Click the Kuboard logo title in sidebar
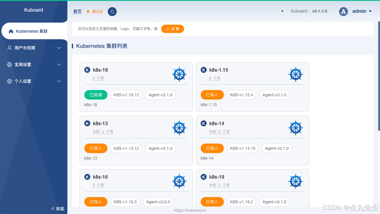Image resolution: width=380 pixels, height=214 pixels. (34, 10)
